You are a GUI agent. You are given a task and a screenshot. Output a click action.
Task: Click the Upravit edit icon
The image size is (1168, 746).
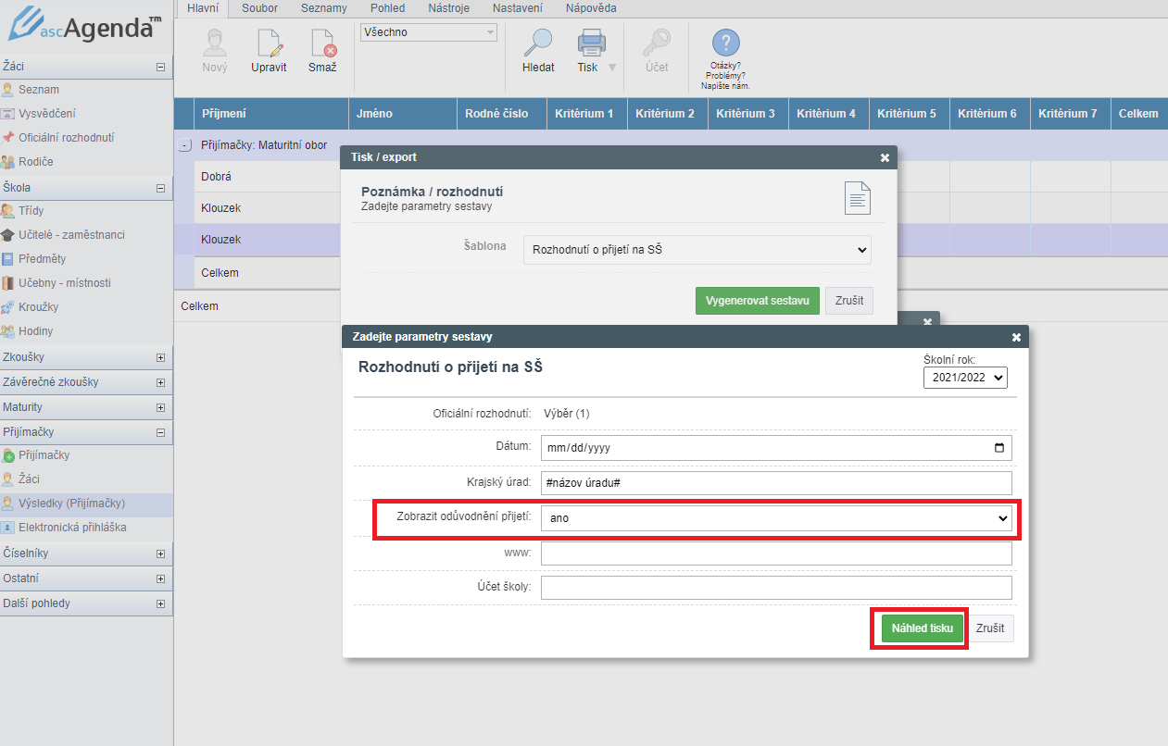pos(269,44)
